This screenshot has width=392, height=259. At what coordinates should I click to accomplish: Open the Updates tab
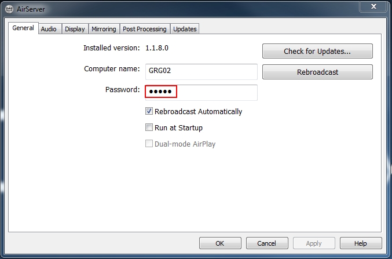coord(185,29)
